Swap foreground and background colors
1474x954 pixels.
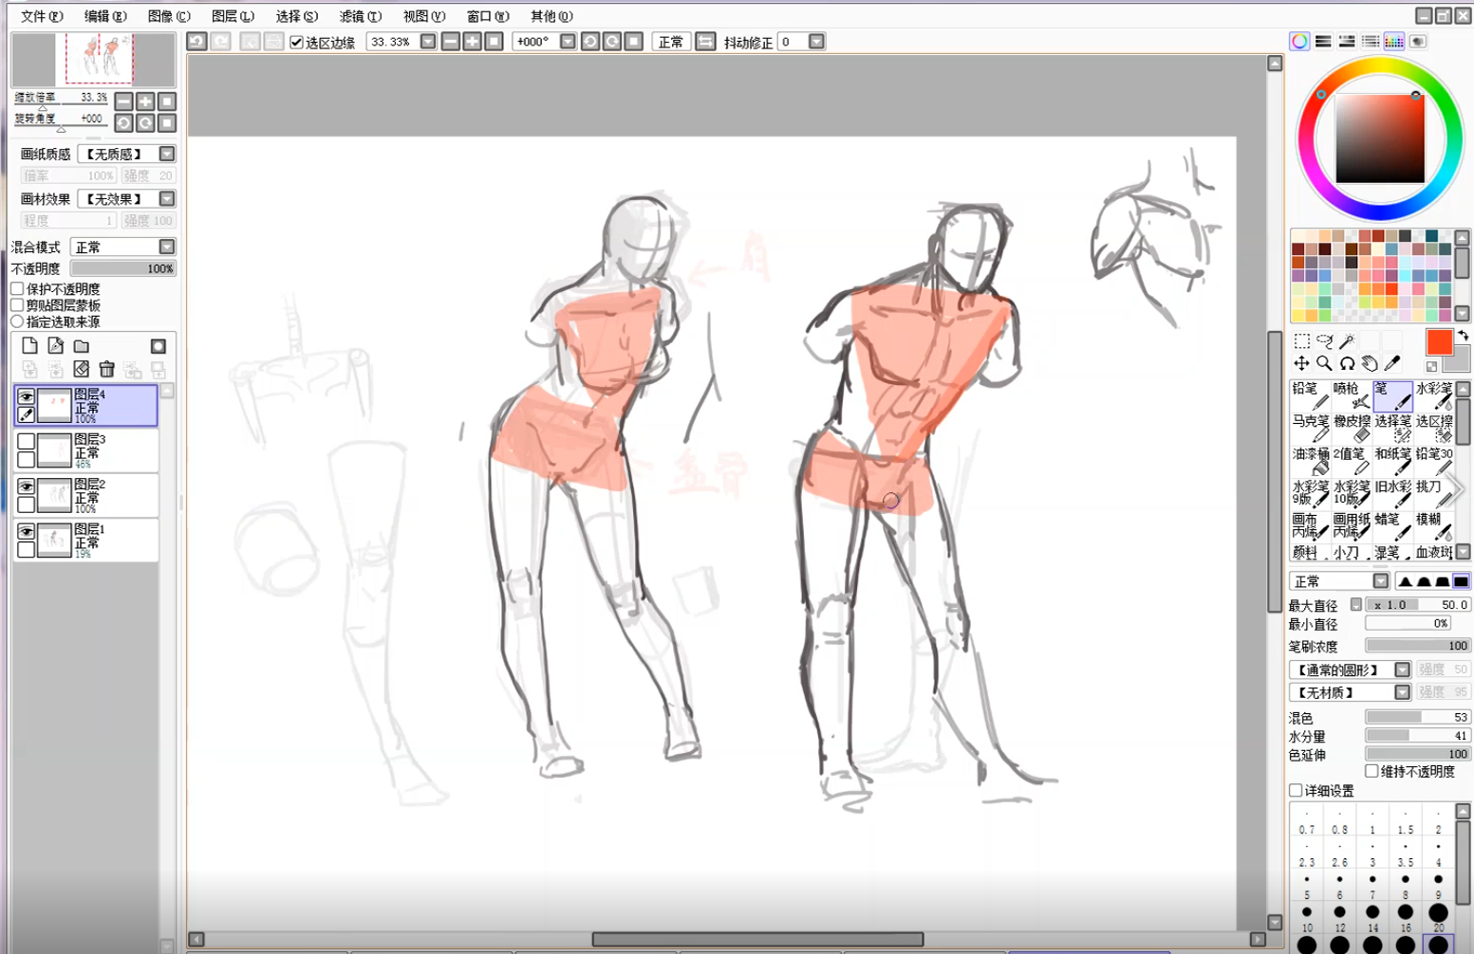pyautogui.click(x=1464, y=336)
